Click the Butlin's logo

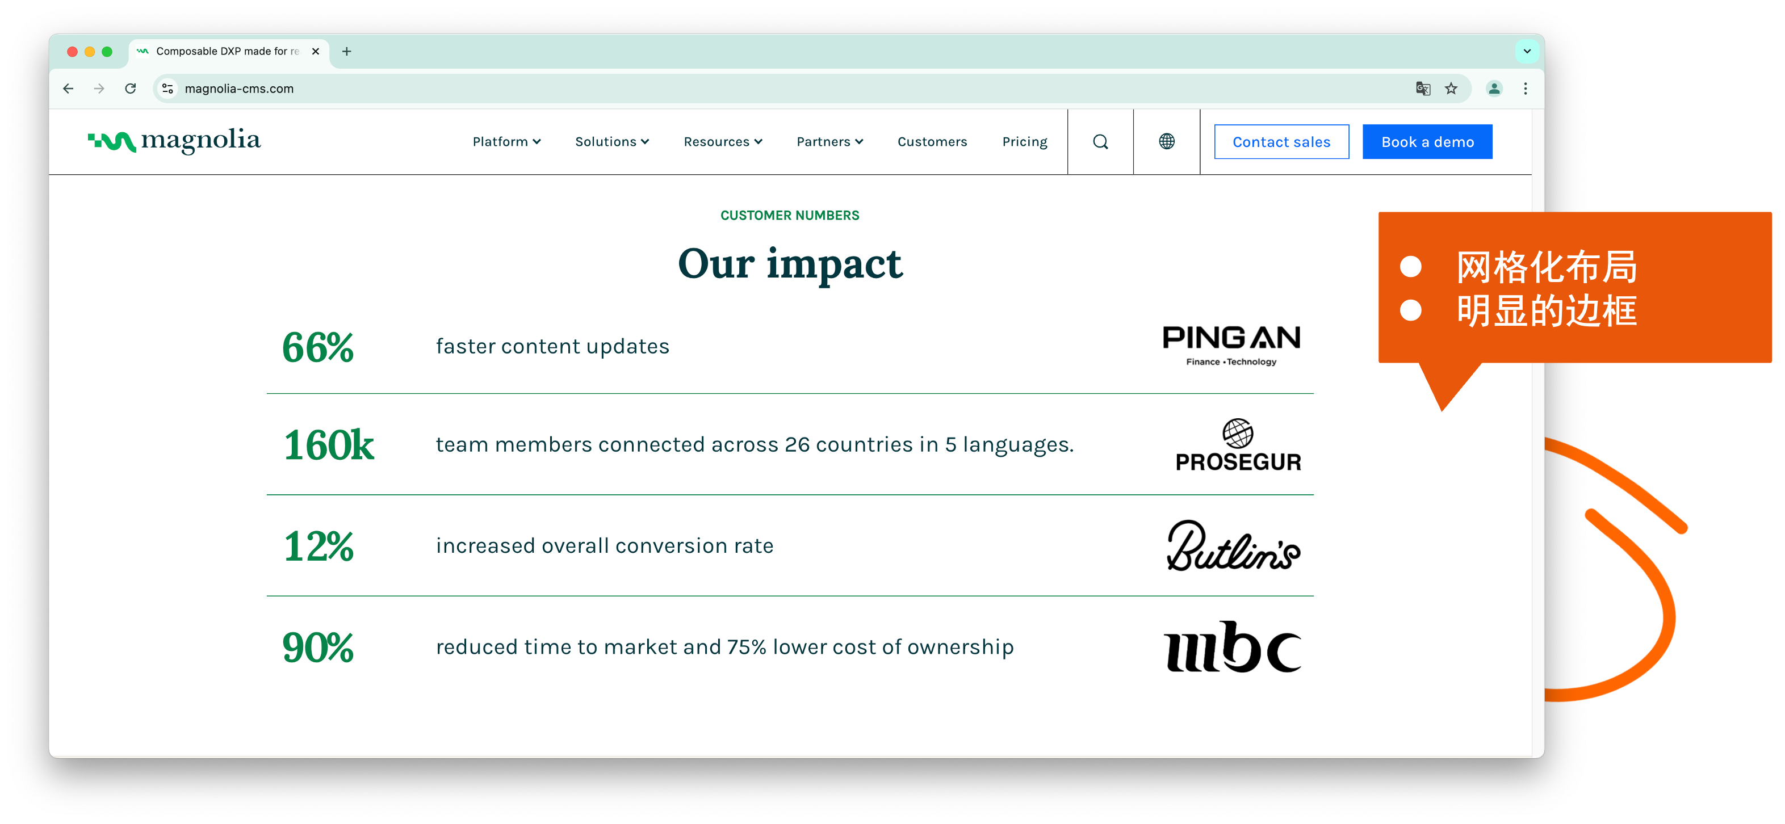point(1232,548)
